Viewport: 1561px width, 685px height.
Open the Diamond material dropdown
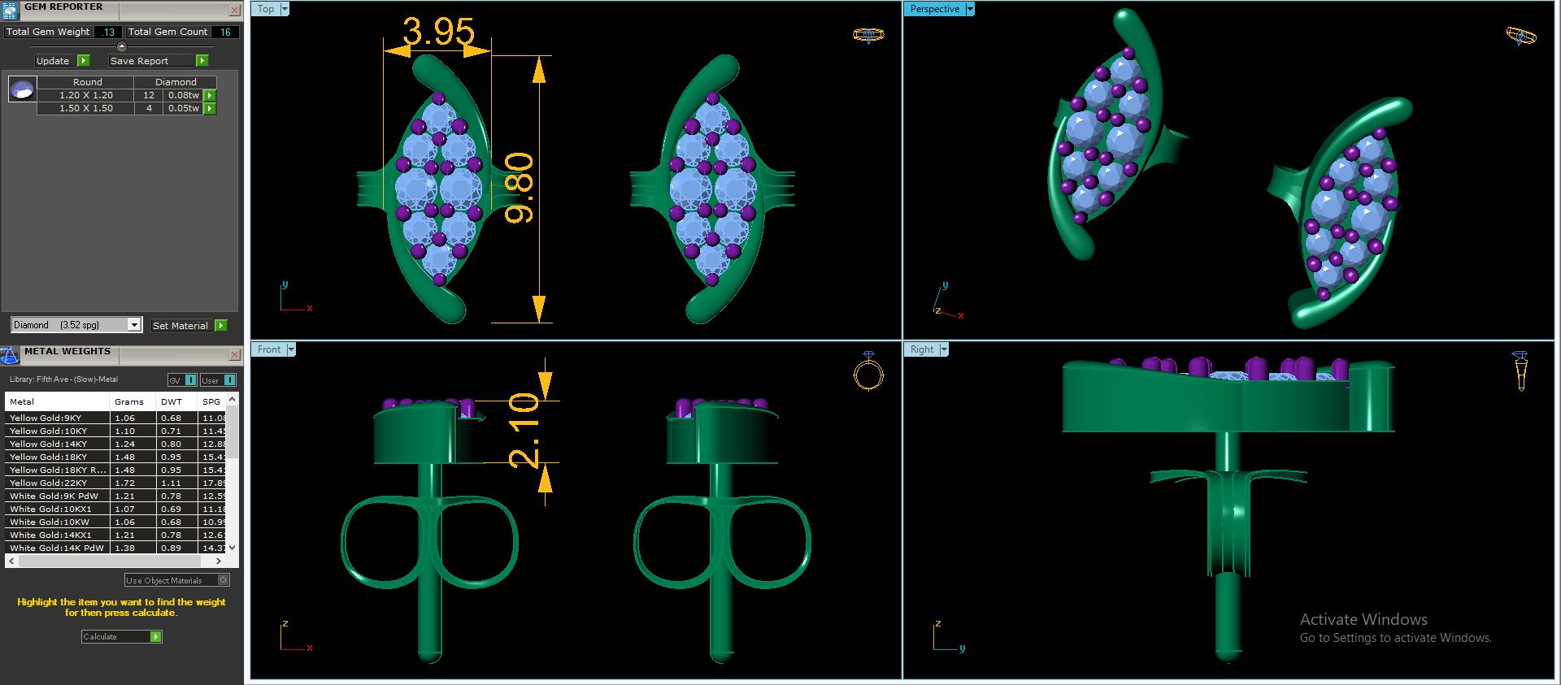click(x=134, y=325)
